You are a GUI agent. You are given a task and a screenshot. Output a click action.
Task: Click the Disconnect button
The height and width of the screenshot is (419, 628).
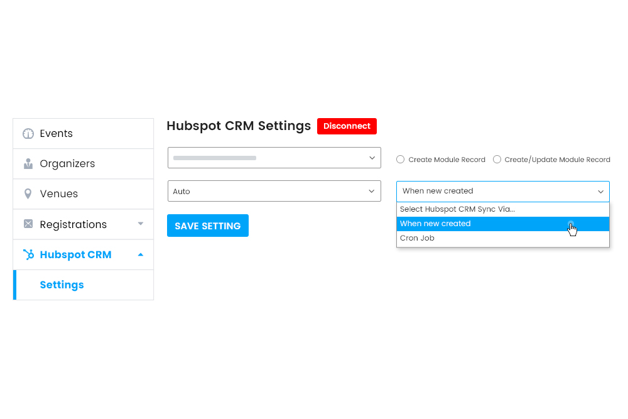[347, 126]
